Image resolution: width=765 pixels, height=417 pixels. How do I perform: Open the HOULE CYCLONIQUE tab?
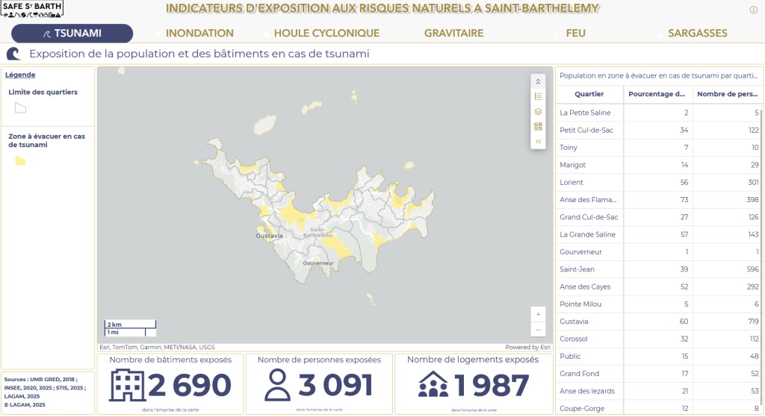click(326, 34)
